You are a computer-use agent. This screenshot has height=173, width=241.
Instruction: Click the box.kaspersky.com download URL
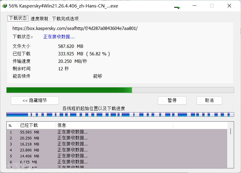(x=75, y=28)
